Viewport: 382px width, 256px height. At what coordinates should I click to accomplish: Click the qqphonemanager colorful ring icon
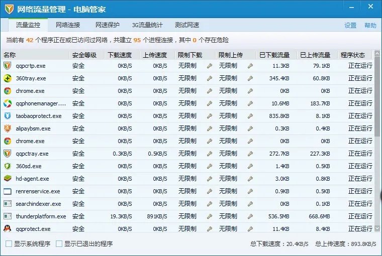[x=8, y=103]
